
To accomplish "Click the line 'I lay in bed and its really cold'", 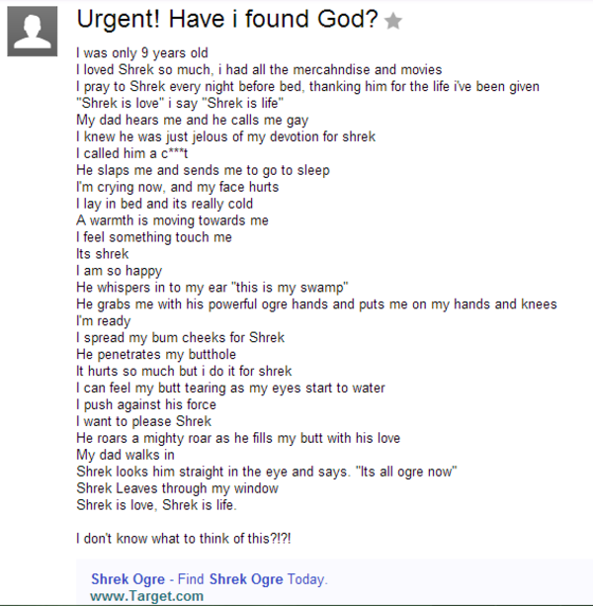I will click(165, 204).
